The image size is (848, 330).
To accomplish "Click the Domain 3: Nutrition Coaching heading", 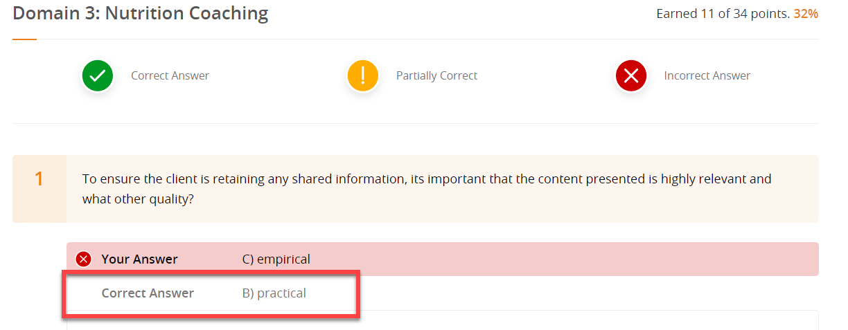I will point(141,12).
